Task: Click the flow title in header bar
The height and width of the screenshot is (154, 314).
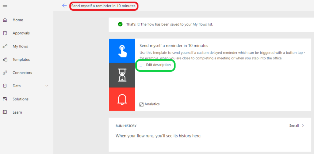Action: [x=103, y=6]
